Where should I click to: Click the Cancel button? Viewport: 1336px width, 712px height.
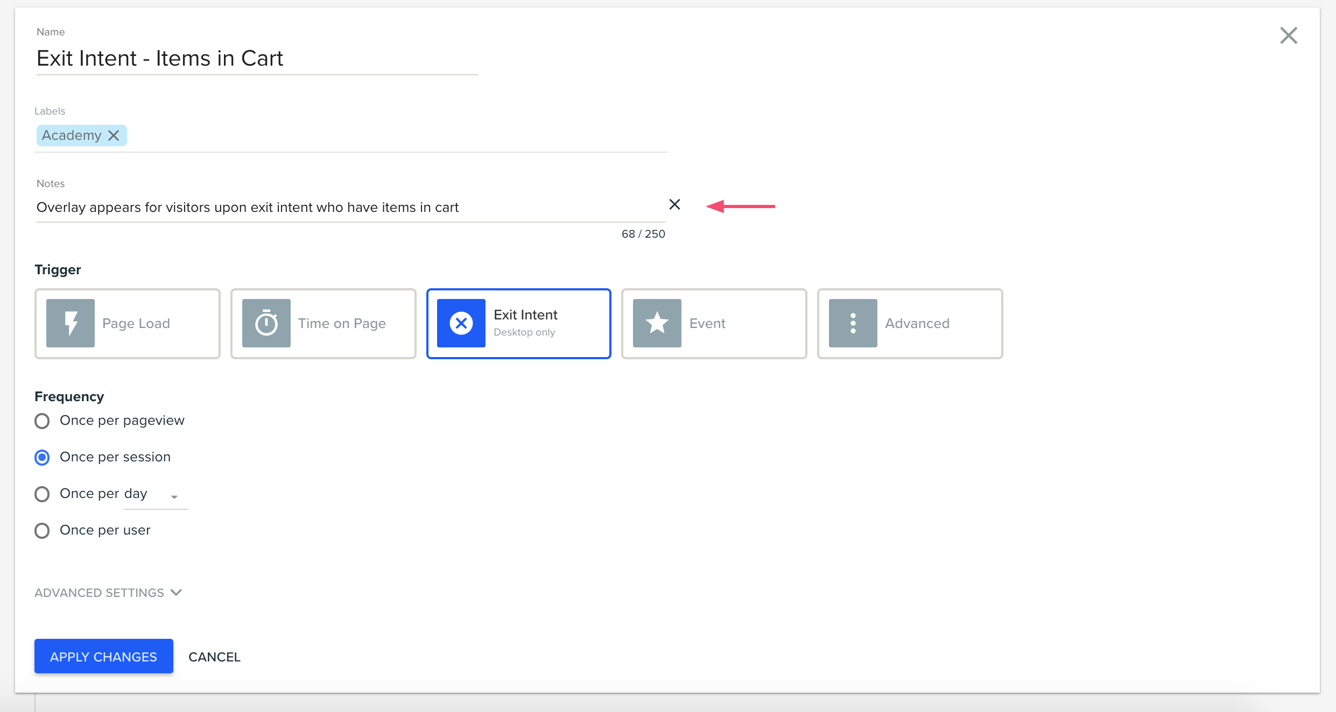[x=214, y=657]
